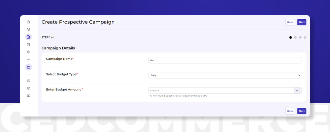
Task: Select the last step progress dot
Action: click(x=305, y=38)
